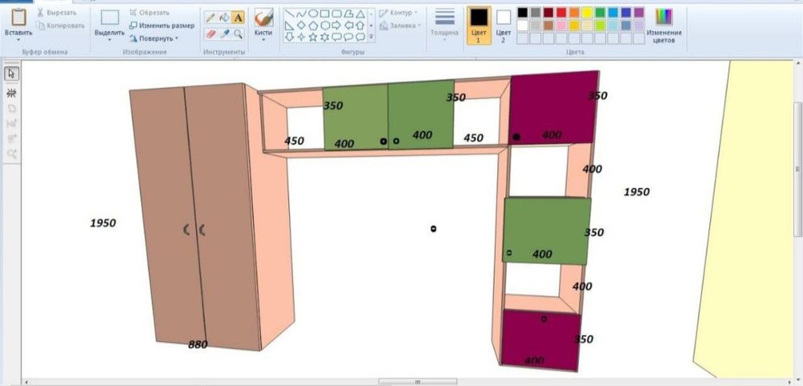Move shapes gallery down one row
The image size is (803, 386).
[x=371, y=25]
